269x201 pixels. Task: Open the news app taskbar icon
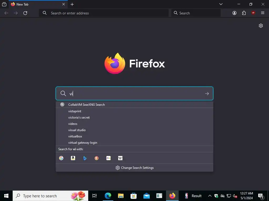pos(159,196)
